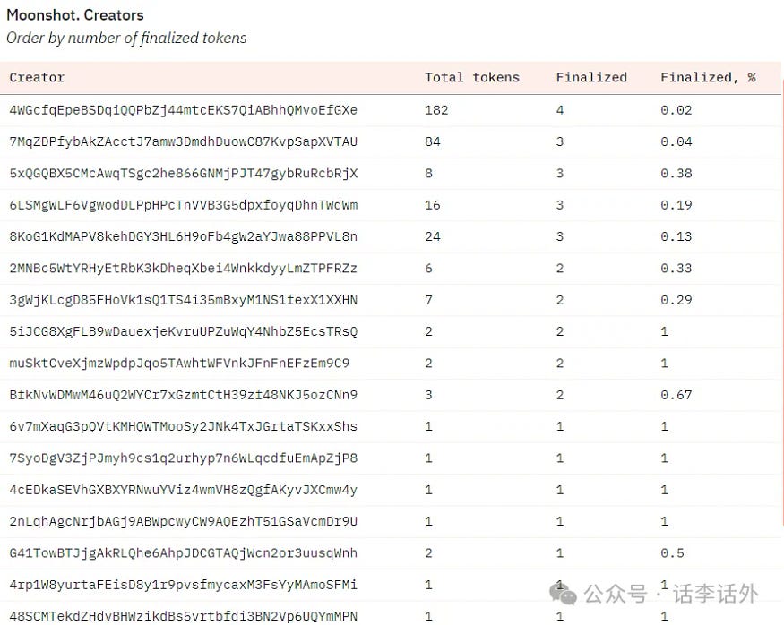Click the Total tokens value 84
Viewport: 784px width, 625px height.
(433, 141)
